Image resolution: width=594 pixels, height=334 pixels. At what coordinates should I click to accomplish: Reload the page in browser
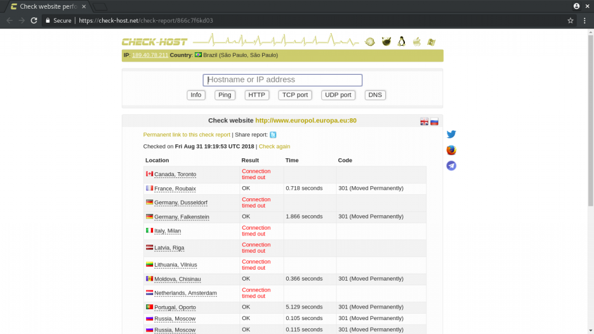[x=34, y=20]
